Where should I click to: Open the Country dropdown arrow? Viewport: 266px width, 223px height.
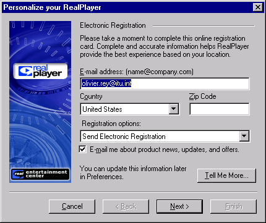(174, 109)
